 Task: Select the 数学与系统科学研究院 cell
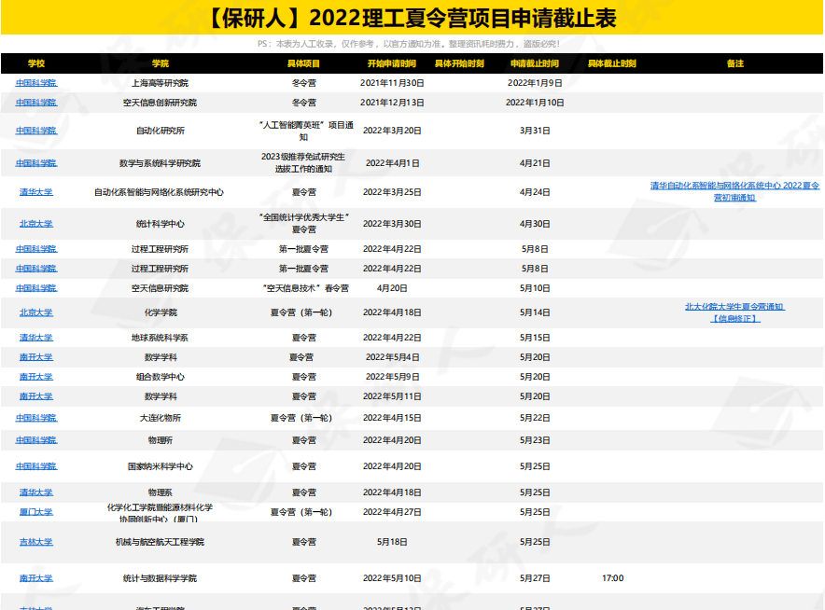(x=160, y=163)
